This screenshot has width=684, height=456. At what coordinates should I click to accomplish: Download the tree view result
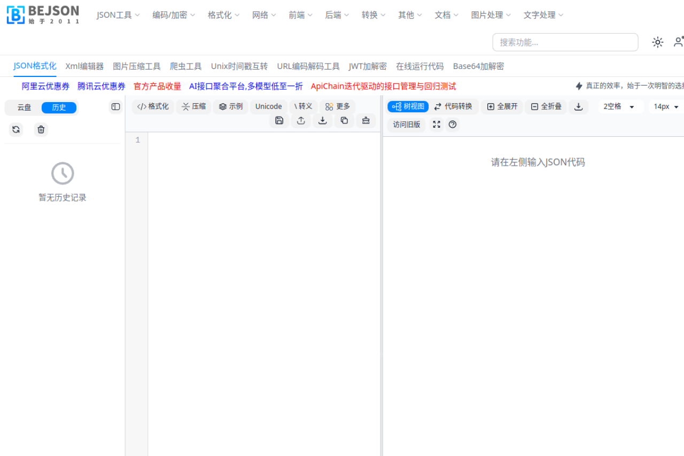pyautogui.click(x=578, y=107)
